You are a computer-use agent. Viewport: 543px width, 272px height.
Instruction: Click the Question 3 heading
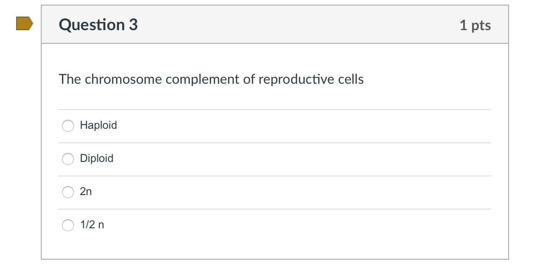pos(98,24)
